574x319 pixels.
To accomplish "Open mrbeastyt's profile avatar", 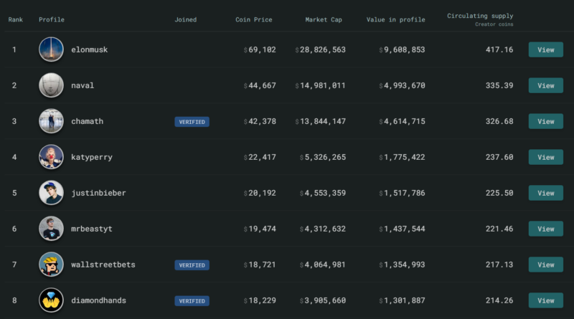I will (x=51, y=229).
